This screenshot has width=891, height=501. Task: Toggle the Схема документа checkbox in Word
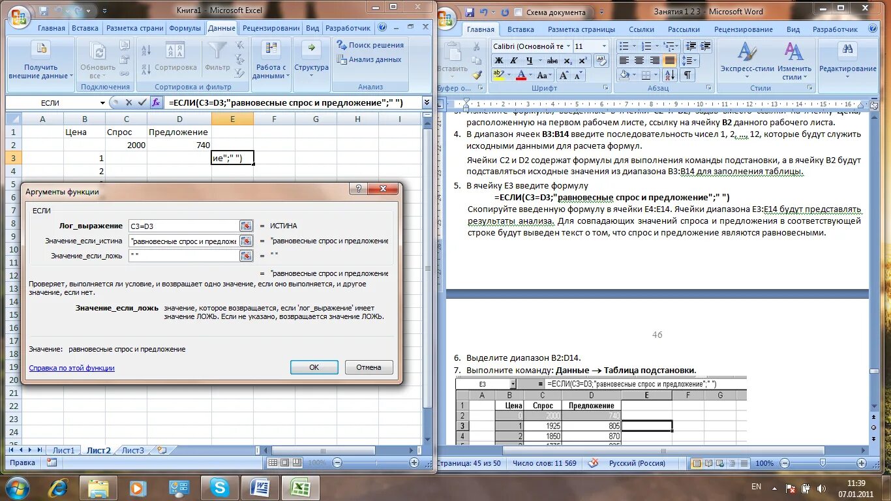pyautogui.click(x=518, y=12)
